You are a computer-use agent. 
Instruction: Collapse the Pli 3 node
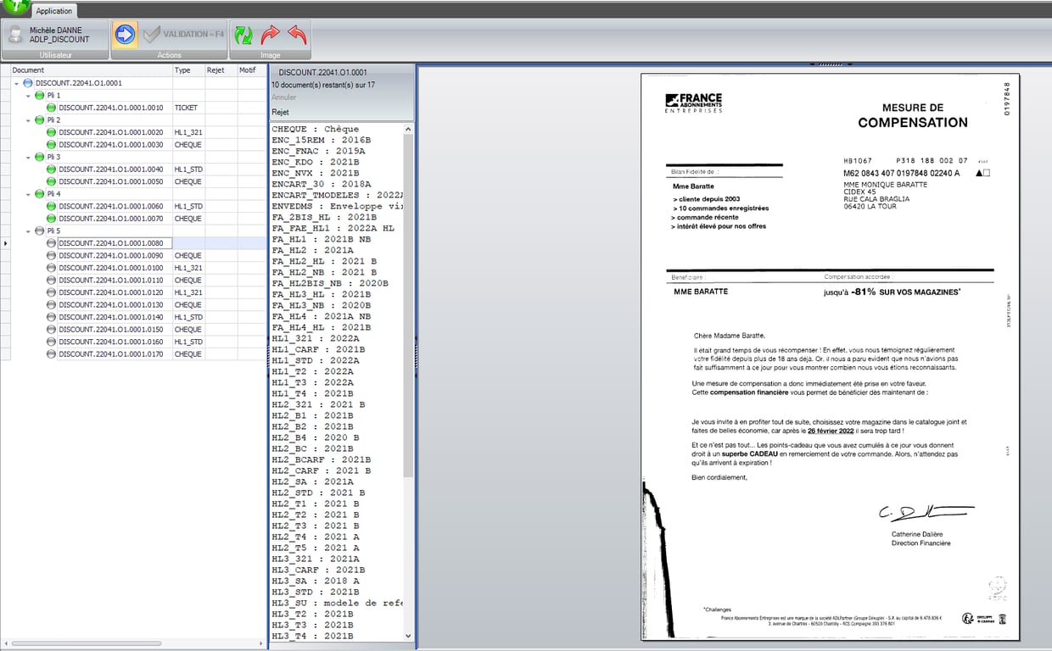(x=28, y=157)
